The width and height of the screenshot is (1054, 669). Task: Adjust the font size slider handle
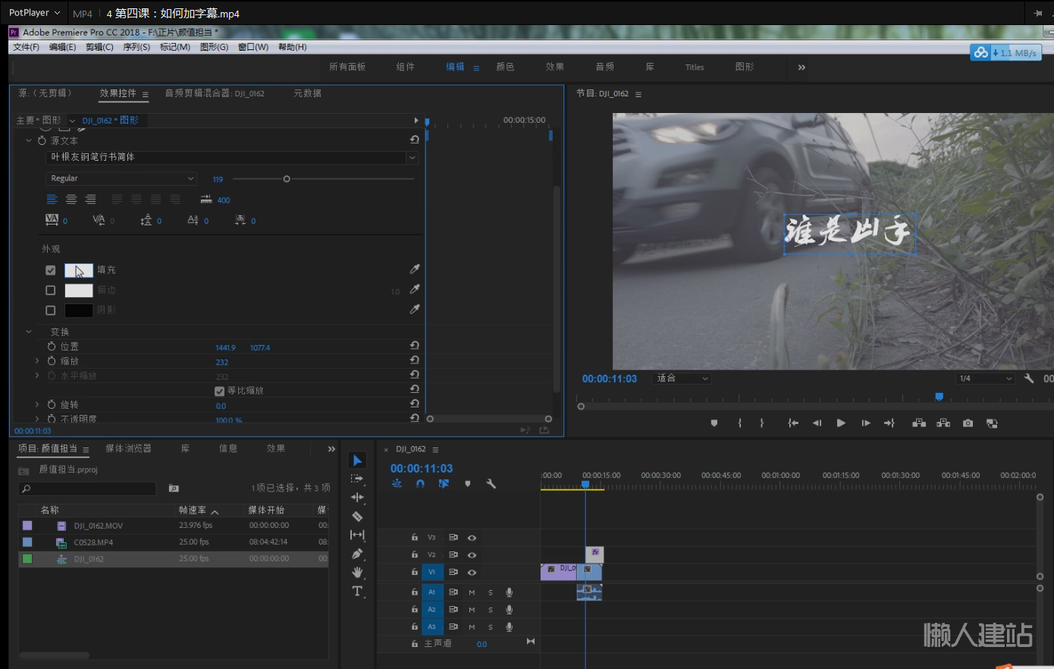[287, 179]
